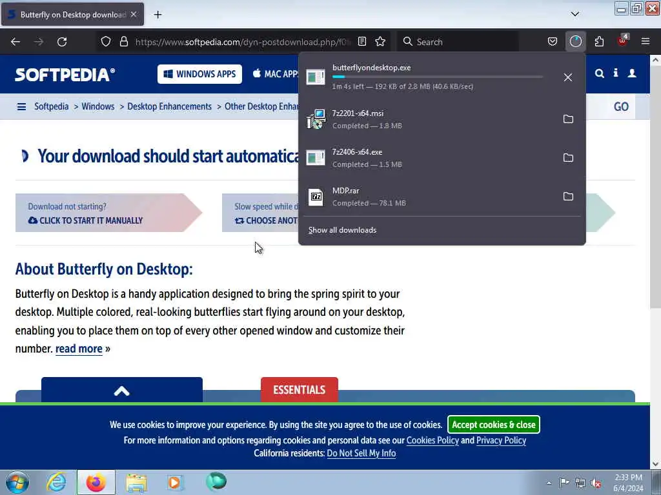Click the address bar URL field
Viewport: 661px width, 495px height.
click(243, 42)
